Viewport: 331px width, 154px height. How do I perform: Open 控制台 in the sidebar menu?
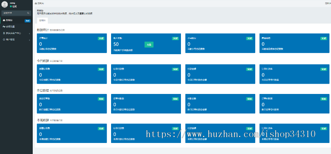point(16,20)
